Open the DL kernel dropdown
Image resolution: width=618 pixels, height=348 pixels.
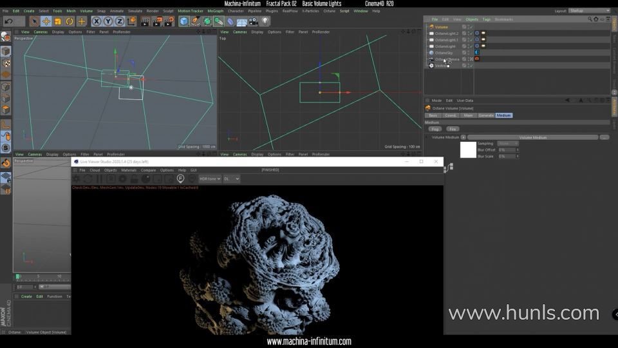231,179
